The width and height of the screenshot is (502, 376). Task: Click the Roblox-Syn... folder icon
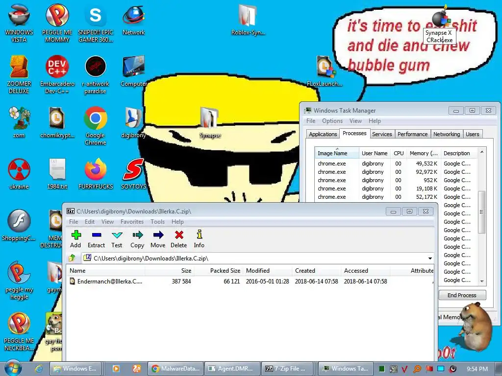[x=248, y=20]
